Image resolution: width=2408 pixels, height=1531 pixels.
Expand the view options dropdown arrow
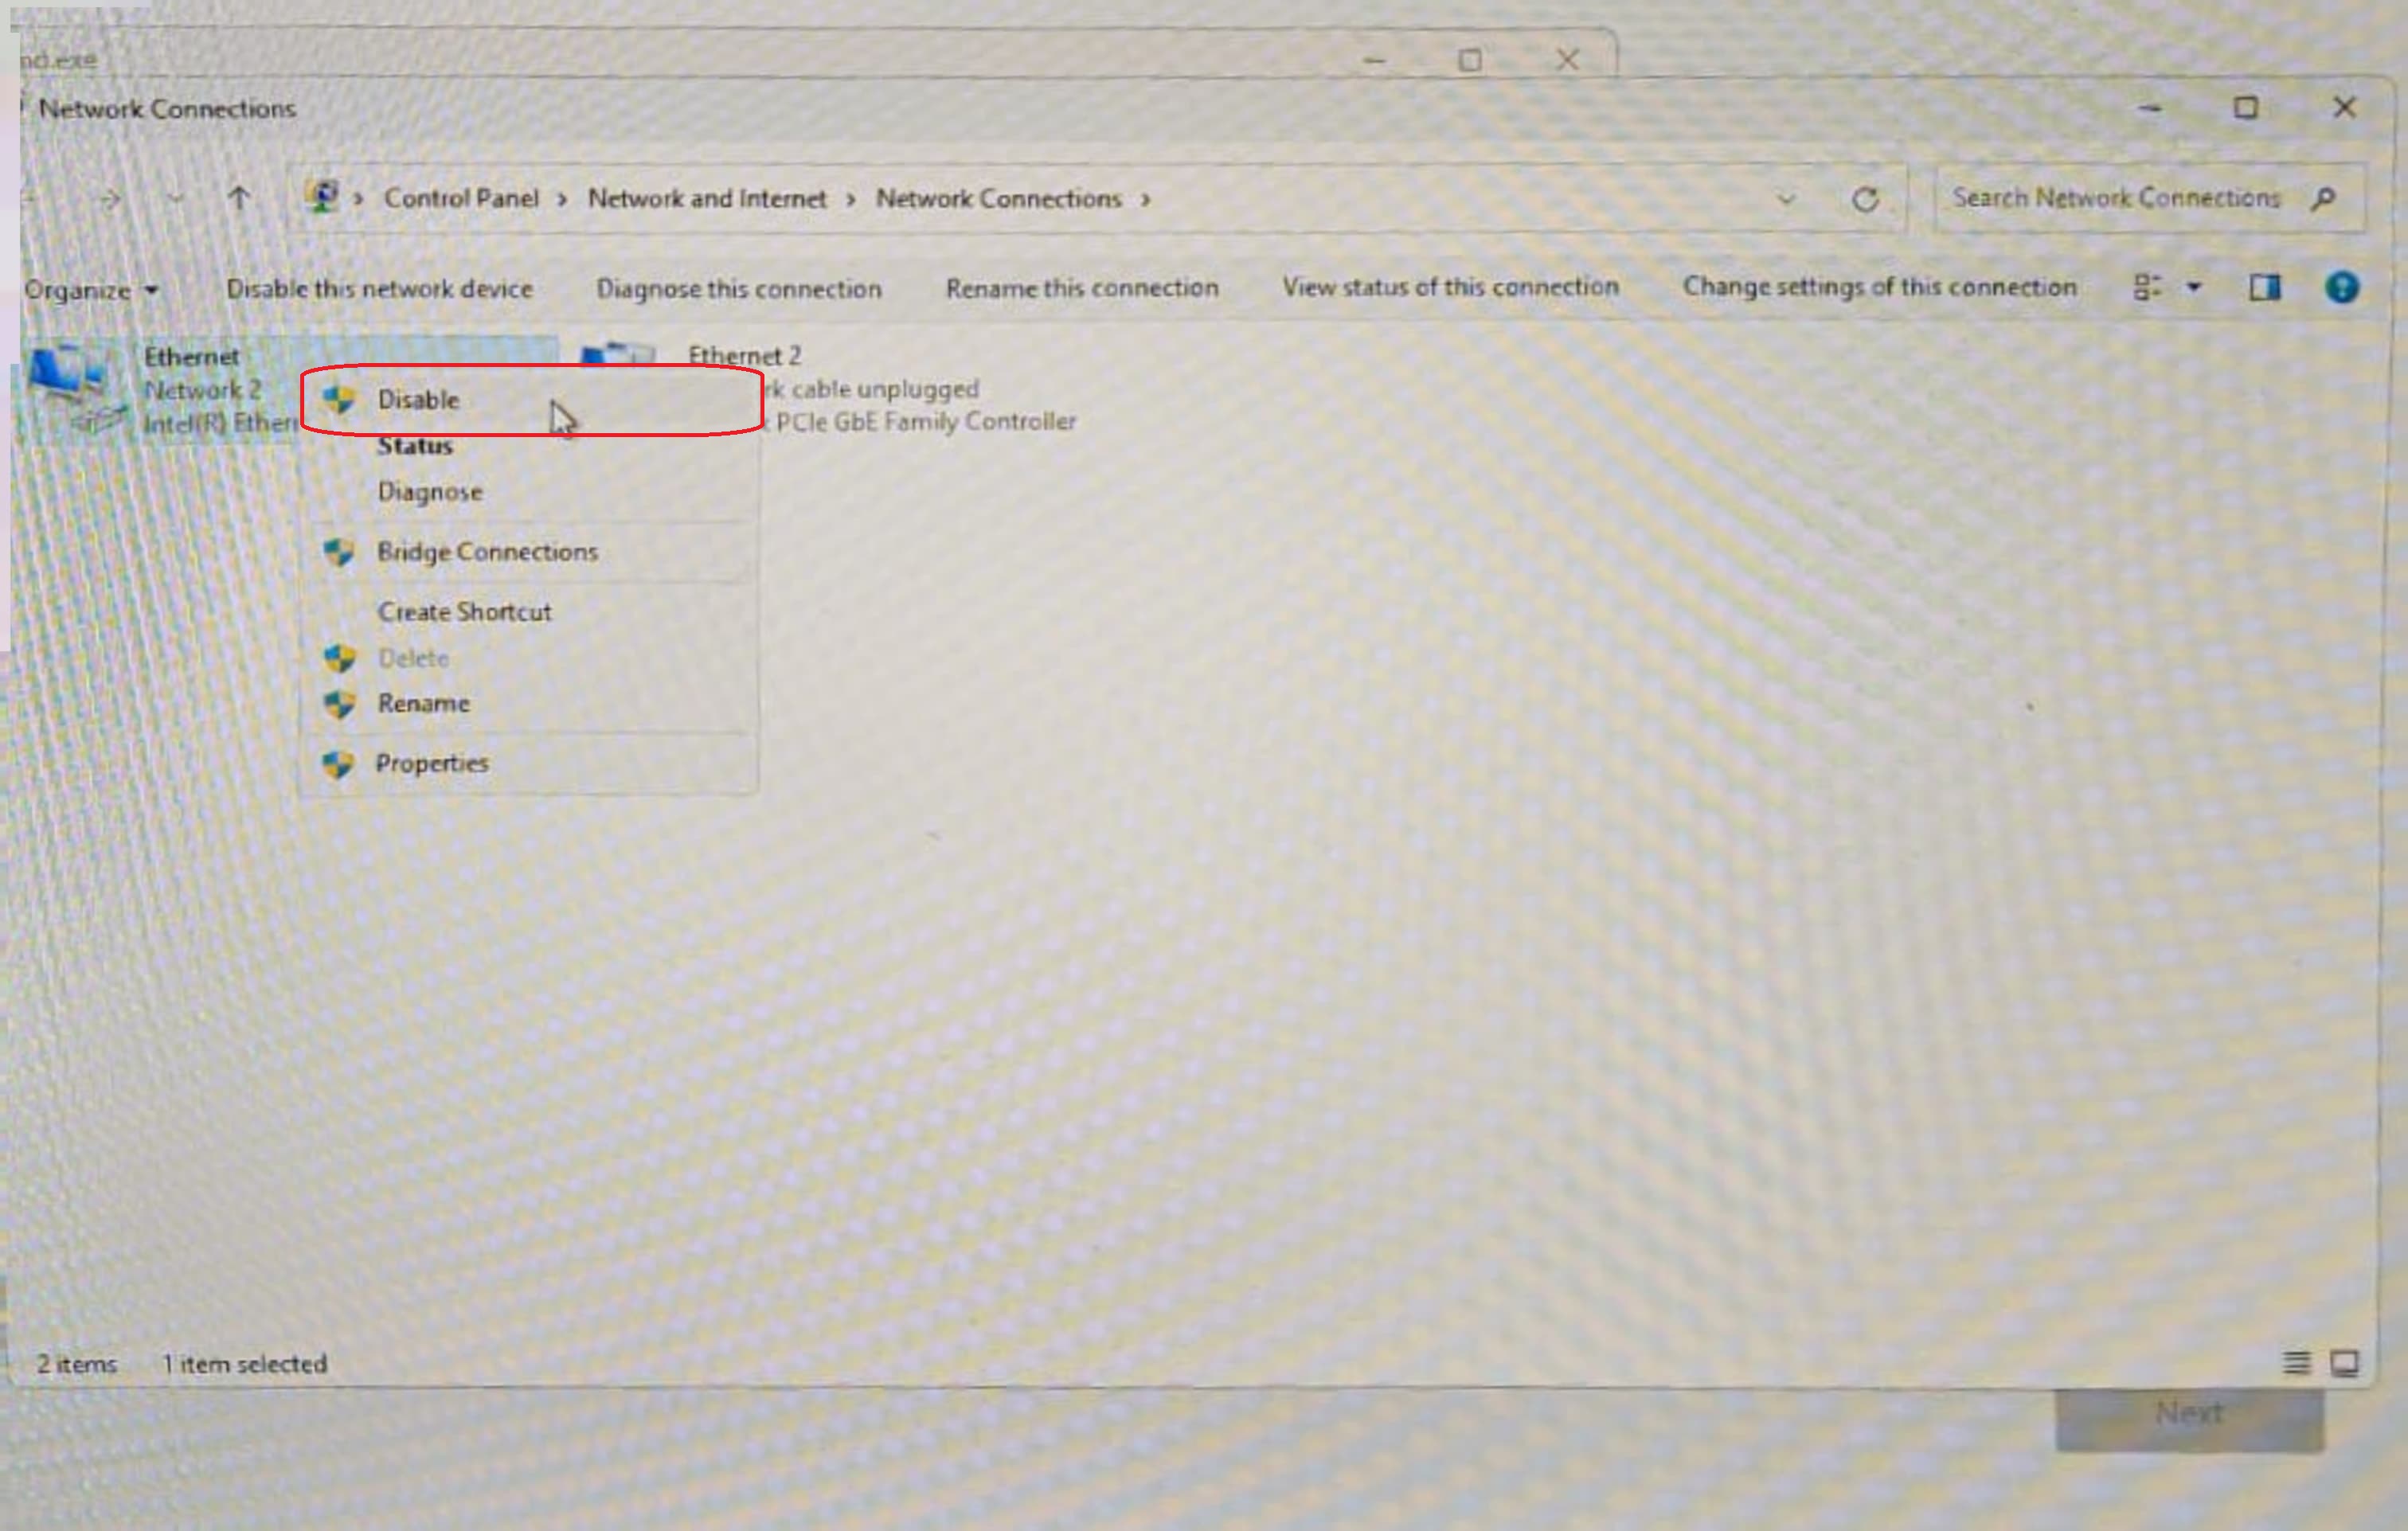2194,288
